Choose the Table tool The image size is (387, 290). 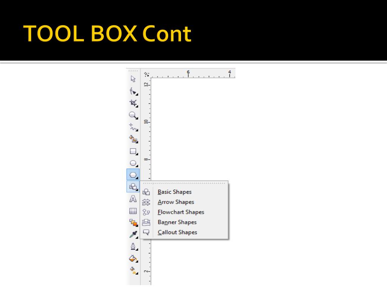[x=133, y=211]
